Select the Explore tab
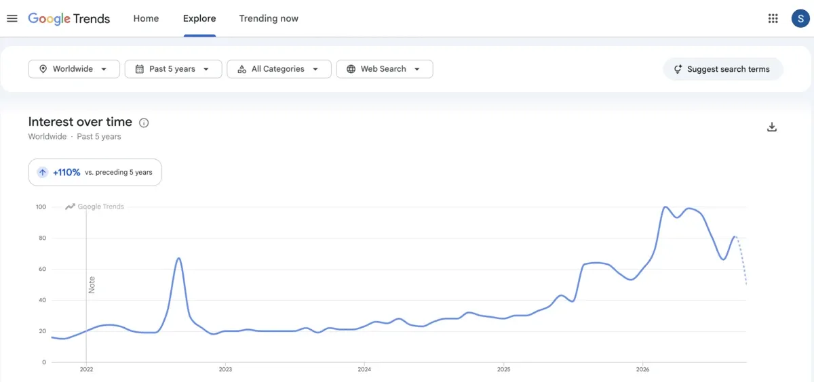The height and width of the screenshot is (382, 814). (x=199, y=18)
